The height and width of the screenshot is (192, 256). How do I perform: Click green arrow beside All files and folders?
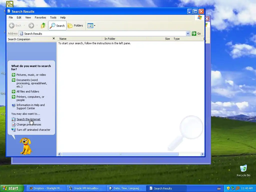pos(13,91)
